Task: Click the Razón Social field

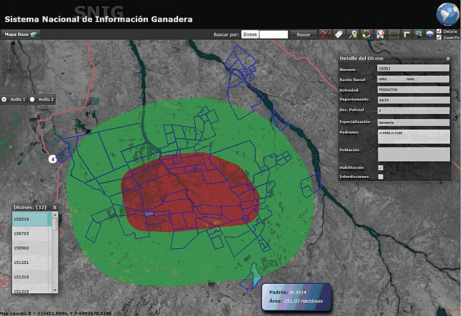Action: (x=413, y=79)
